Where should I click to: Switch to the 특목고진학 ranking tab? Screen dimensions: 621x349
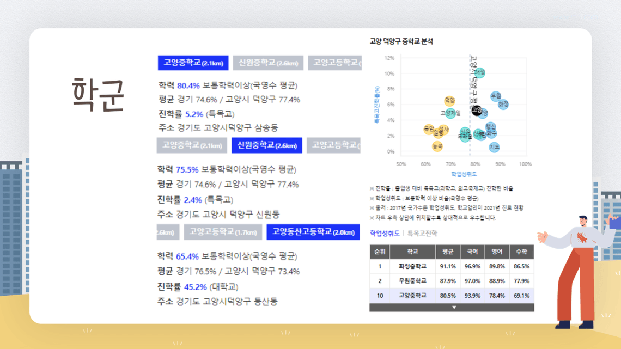[422, 234]
